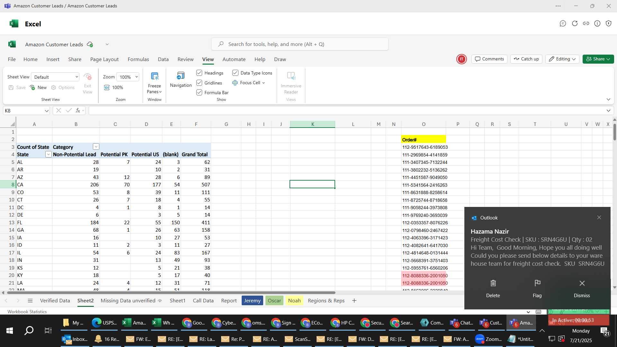
Task: Select the yellow Order# header cell
Action: 424,139
